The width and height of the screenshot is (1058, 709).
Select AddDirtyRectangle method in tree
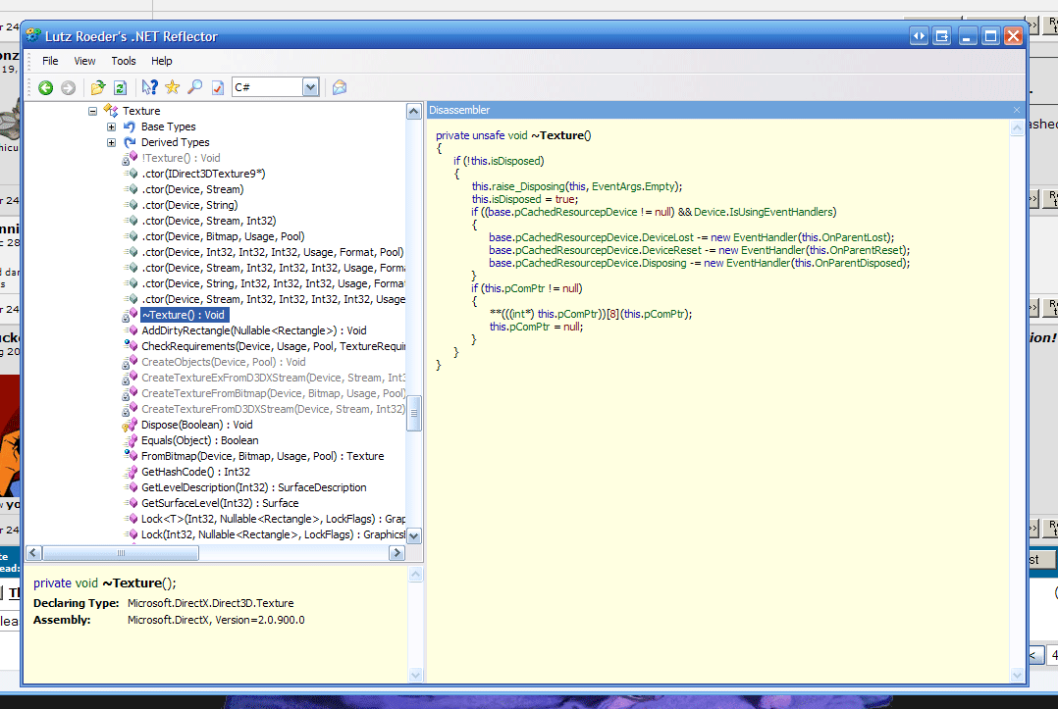point(253,330)
